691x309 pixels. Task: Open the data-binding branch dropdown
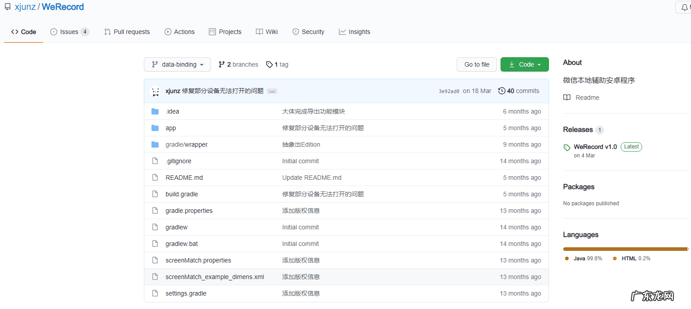pyautogui.click(x=177, y=64)
